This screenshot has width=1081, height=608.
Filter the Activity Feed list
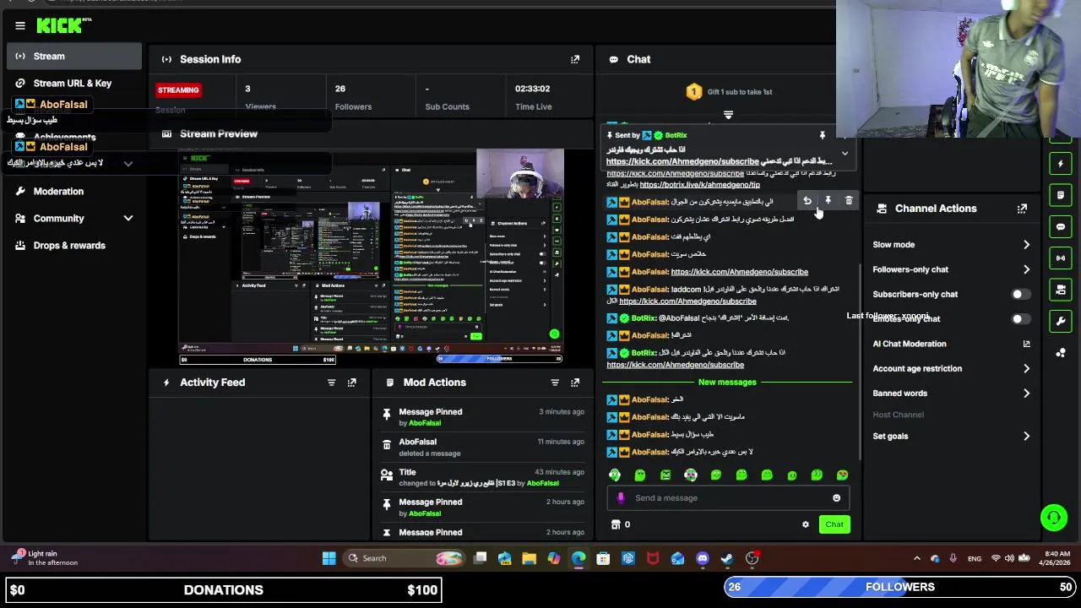pos(331,383)
